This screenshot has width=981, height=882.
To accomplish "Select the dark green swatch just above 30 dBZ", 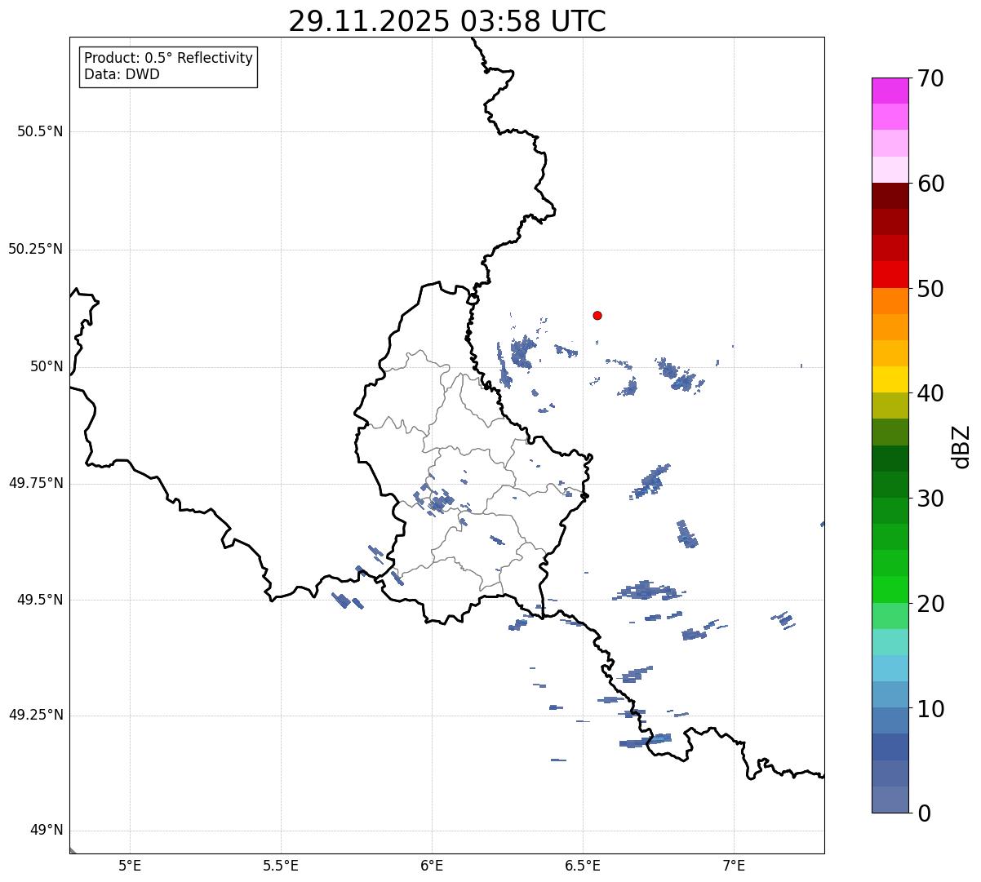I will pyautogui.click(x=890, y=485).
